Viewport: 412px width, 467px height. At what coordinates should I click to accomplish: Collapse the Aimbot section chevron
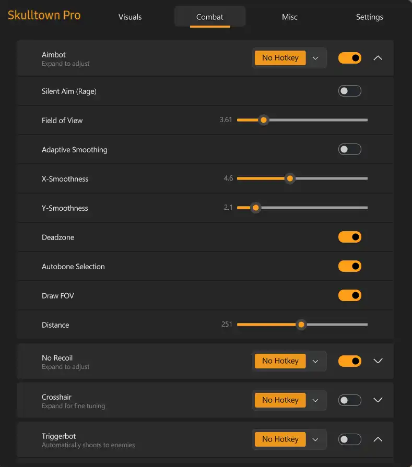coord(378,58)
